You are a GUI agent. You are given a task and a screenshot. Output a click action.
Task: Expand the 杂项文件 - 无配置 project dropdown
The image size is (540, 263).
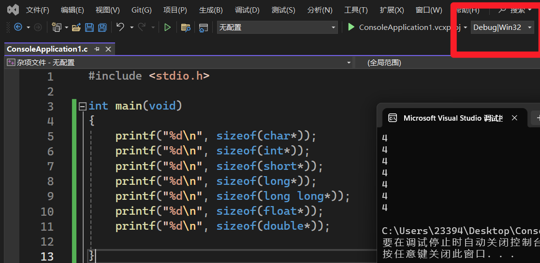(179, 63)
